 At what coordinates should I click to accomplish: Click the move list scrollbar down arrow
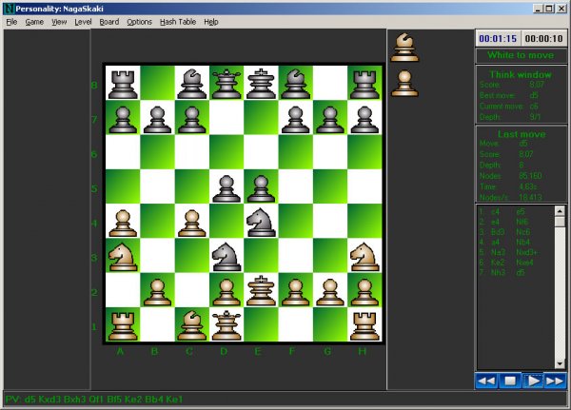coord(561,362)
